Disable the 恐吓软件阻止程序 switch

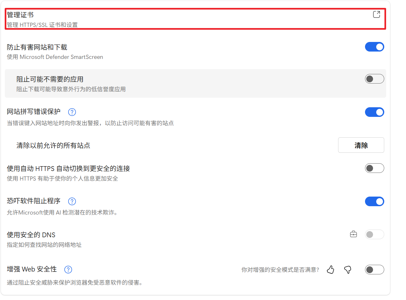click(374, 201)
